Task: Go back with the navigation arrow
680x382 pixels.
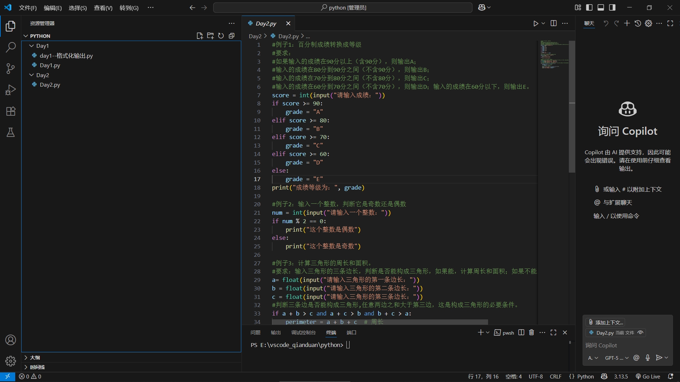Action: [x=192, y=7]
